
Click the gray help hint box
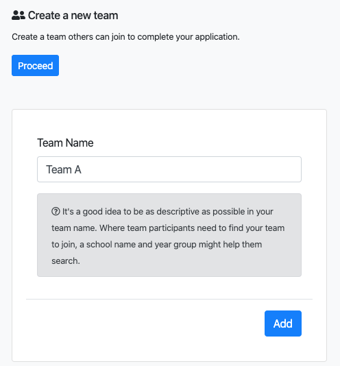point(169,235)
